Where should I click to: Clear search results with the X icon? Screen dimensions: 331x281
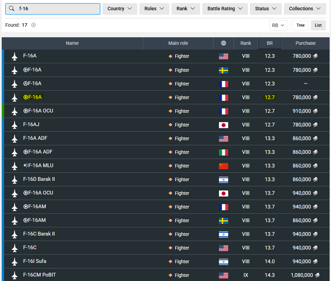point(33,25)
